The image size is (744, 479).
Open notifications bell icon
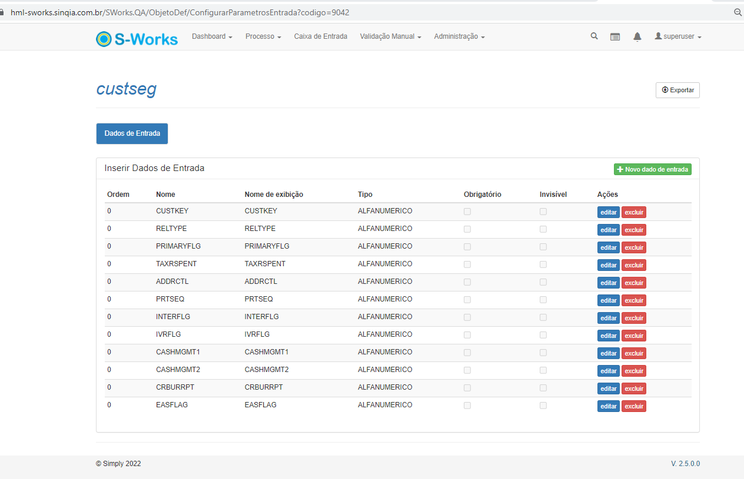coord(637,36)
